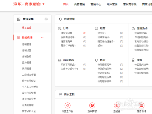Click the 官方活动报名 row label
The image size is (152, 114).
click(142, 41)
